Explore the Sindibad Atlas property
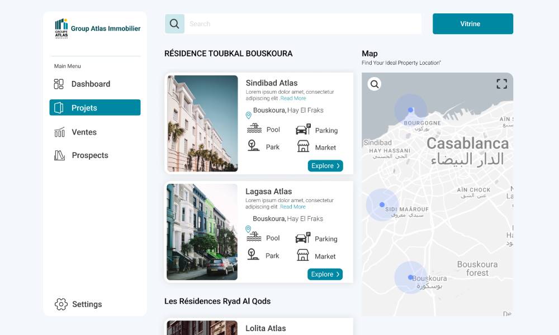The height and width of the screenshot is (335, 559). [325, 166]
